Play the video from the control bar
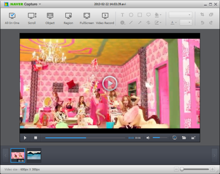This screenshot has width=220, height=174. [25, 138]
